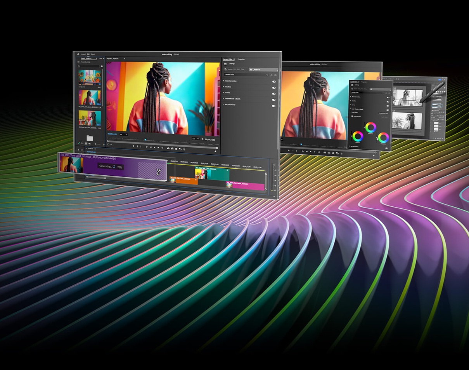Click the Export Frame camera icon
Screen dimensions: 469x370
[x=176, y=149]
